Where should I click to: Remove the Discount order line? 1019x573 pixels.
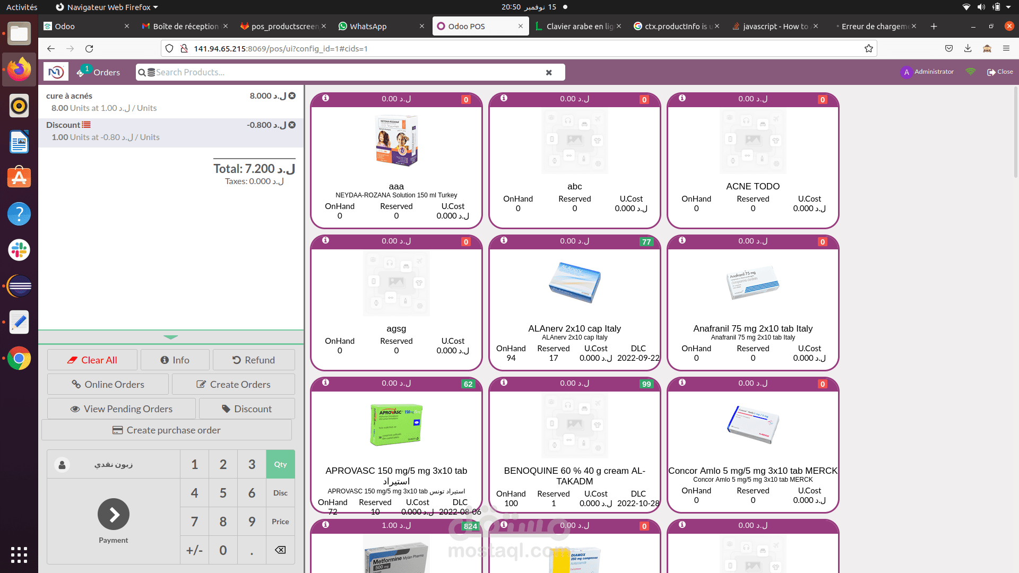[x=292, y=125]
